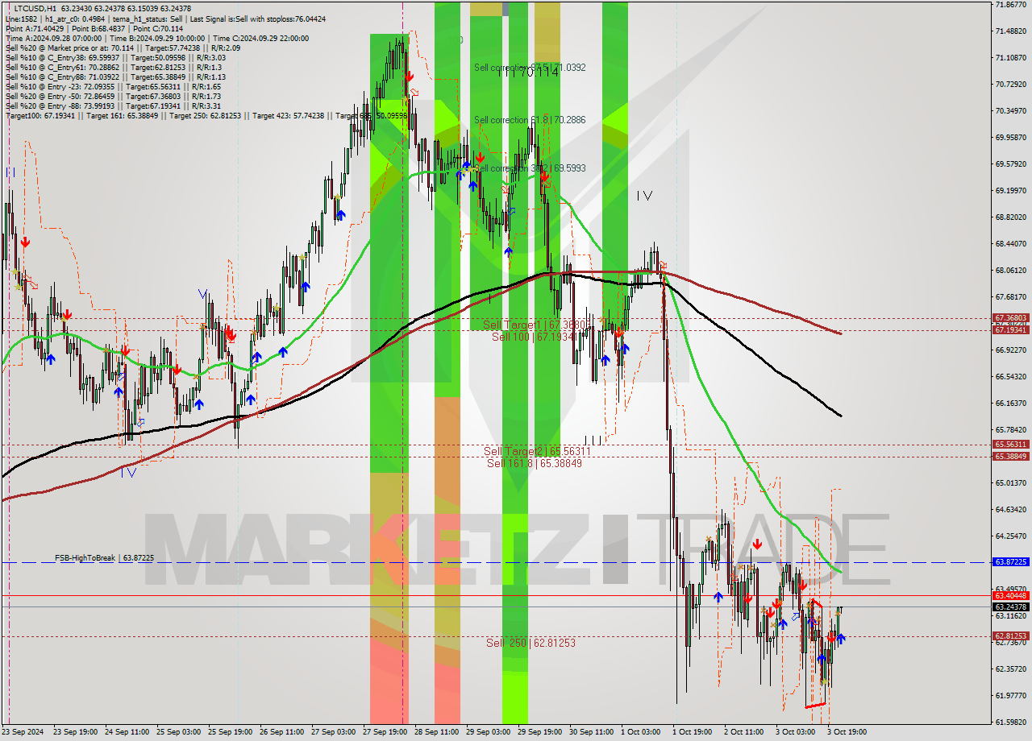
Task: Click the 68.82020 price axis label
Action: (x=1010, y=217)
